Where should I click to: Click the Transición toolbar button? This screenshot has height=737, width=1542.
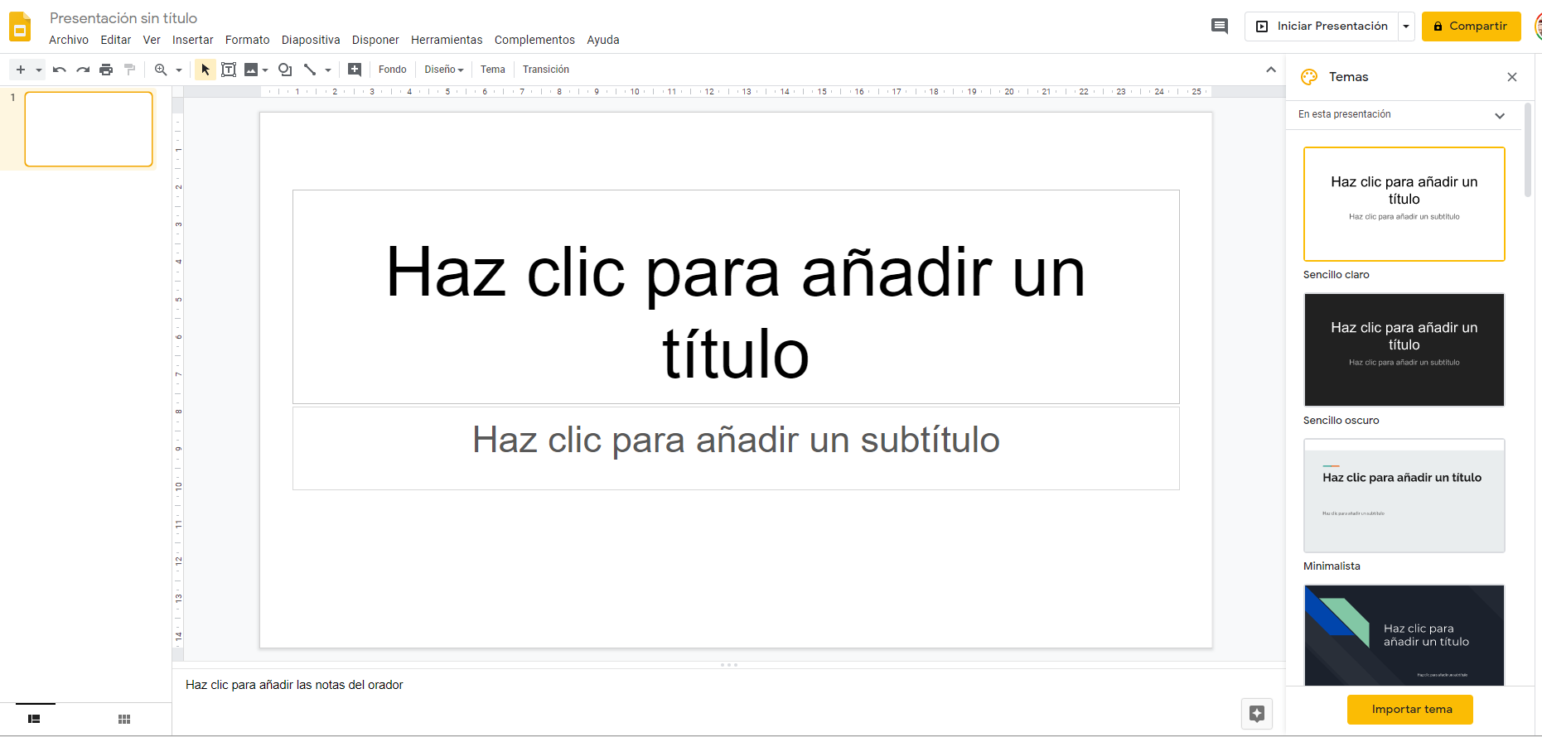(x=546, y=70)
